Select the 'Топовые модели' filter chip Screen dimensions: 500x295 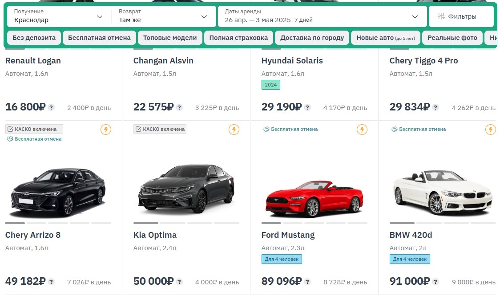click(170, 38)
